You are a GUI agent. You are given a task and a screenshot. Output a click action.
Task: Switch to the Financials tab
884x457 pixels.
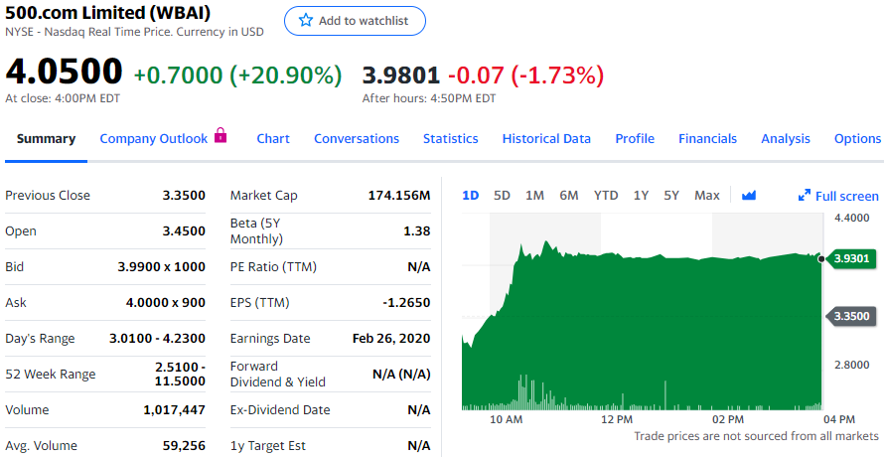(707, 139)
